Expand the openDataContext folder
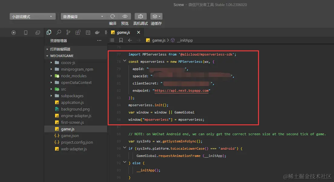 coord(76,82)
